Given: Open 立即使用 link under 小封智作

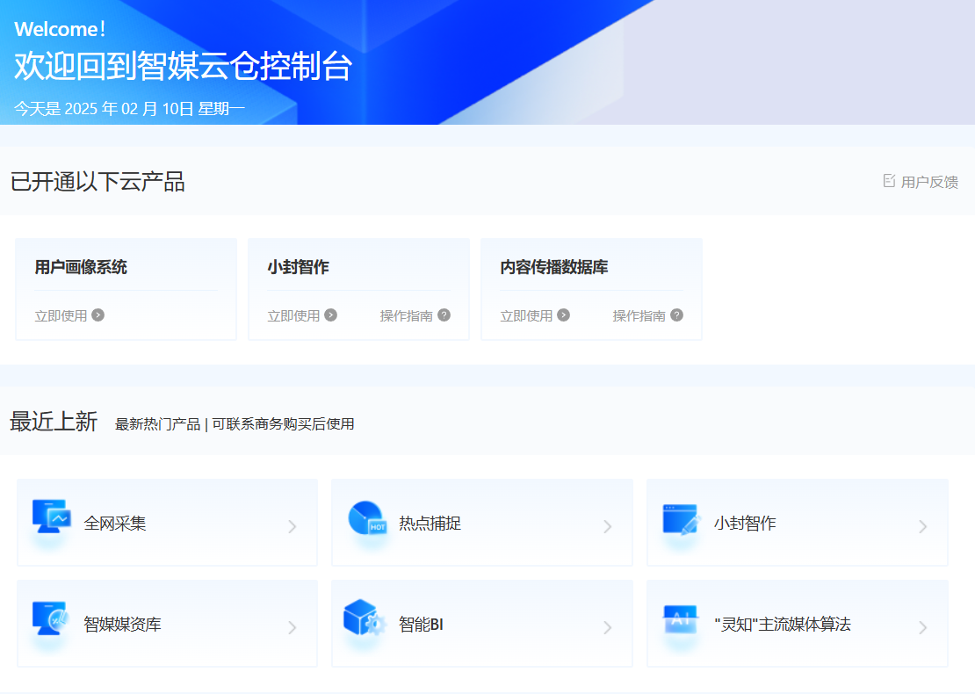Looking at the screenshot, I should coord(294,316).
